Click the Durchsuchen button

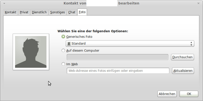pos(182,57)
